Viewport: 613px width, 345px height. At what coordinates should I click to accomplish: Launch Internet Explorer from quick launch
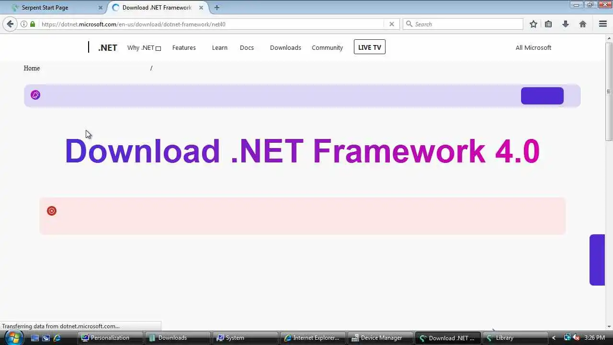(57, 338)
